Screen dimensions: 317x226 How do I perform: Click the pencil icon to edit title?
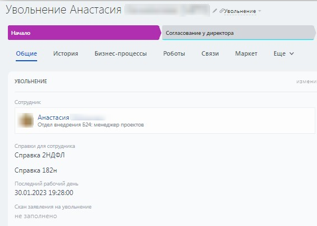215,11
